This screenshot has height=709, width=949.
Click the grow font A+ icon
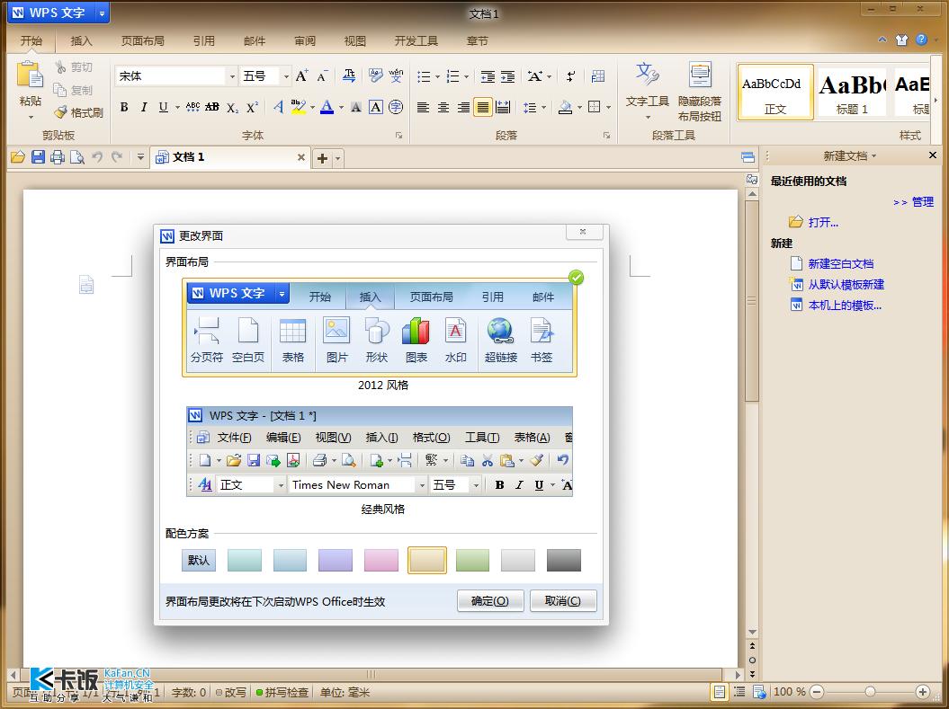302,75
